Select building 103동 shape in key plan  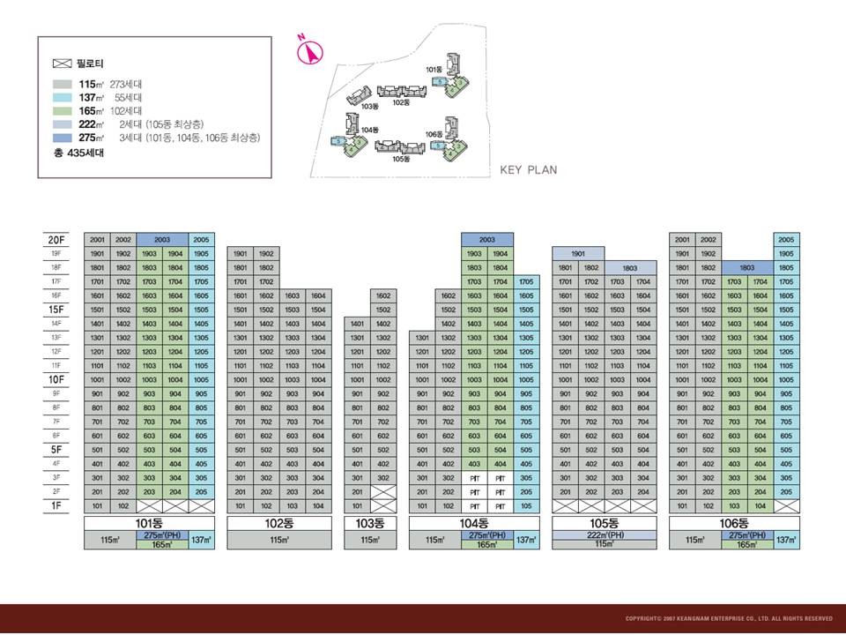pyautogui.click(x=358, y=94)
